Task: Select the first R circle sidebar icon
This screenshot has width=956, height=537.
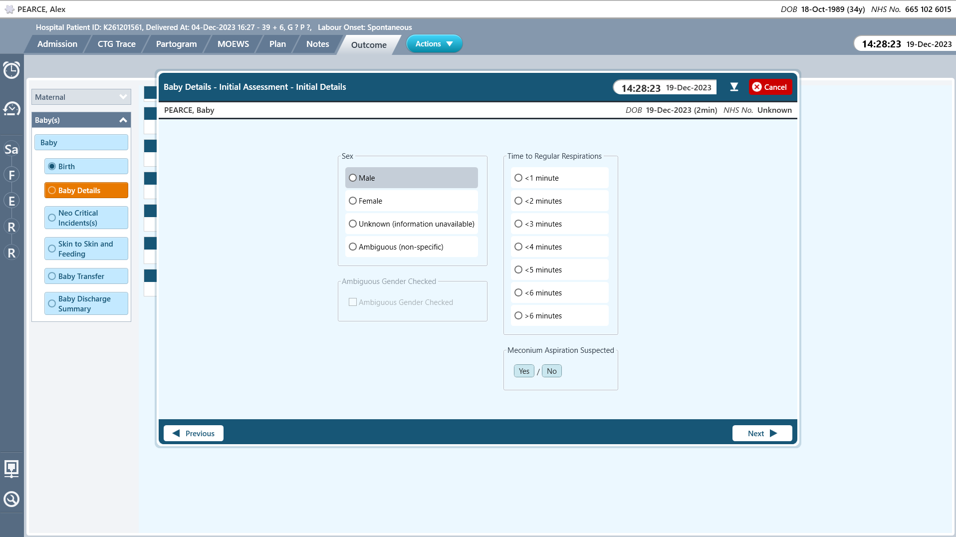Action: (x=11, y=227)
